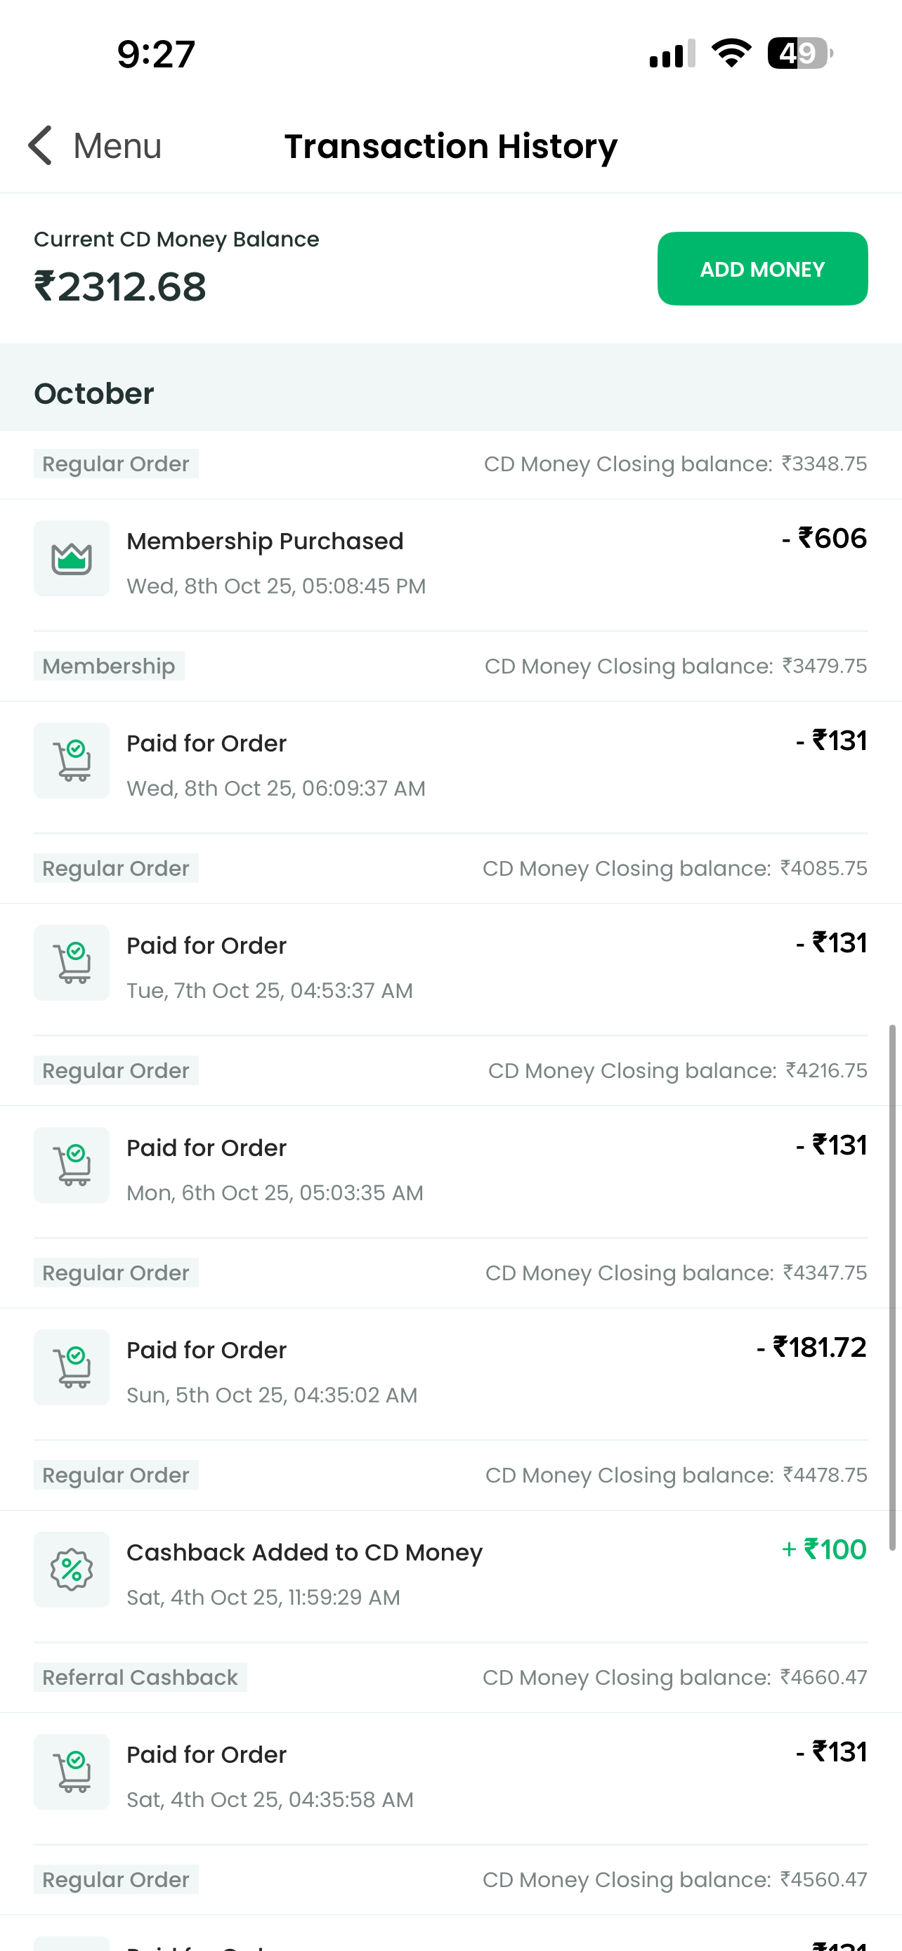Select the + ₹100 cashback amount

(x=824, y=1551)
